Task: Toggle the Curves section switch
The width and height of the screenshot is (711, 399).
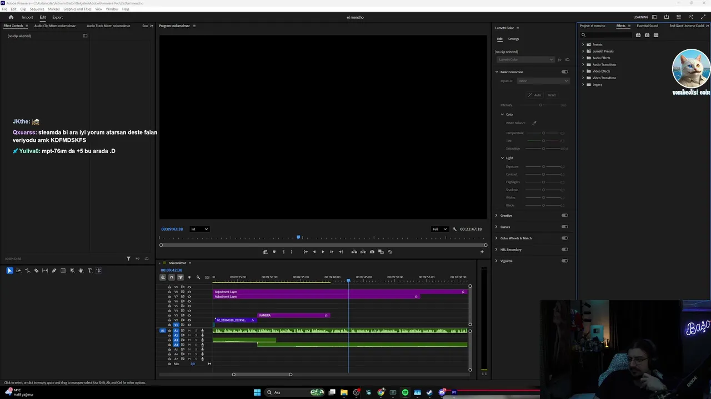Action: pyautogui.click(x=565, y=227)
